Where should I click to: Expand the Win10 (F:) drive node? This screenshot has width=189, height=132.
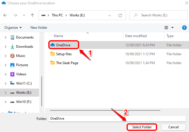[5, 102]
